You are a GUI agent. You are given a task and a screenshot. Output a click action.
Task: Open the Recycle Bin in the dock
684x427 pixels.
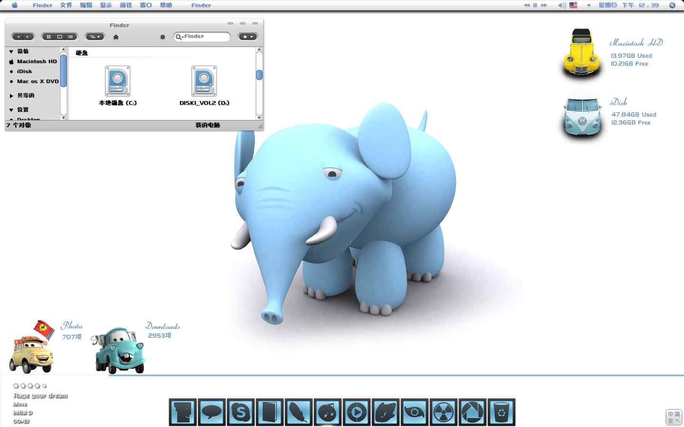point(502,412)
